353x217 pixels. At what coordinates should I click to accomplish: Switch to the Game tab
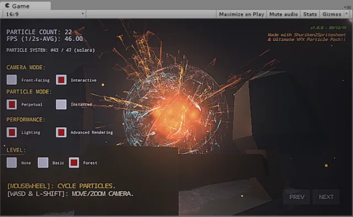(x=25, y=5)
